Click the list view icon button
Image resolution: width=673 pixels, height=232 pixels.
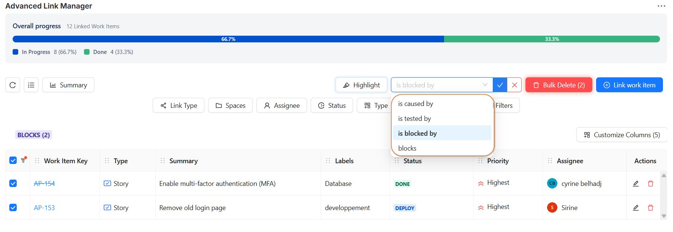[31, 85]
